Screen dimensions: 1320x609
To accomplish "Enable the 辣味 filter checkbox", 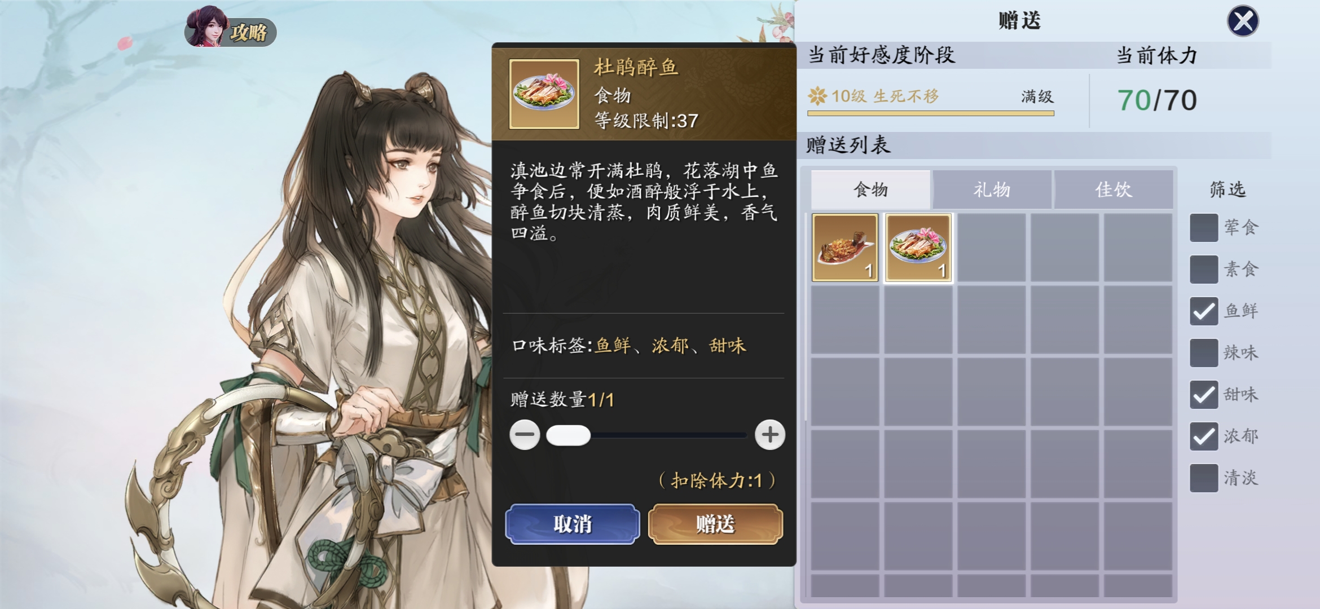I will click(x=1204, y=353).
